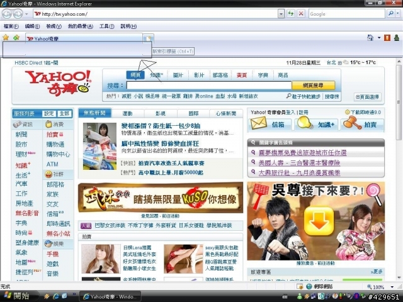Open a new tab with the blank tab button
Image resolution: width=403 pixels, height=302 pixels.
coord(149,38)
